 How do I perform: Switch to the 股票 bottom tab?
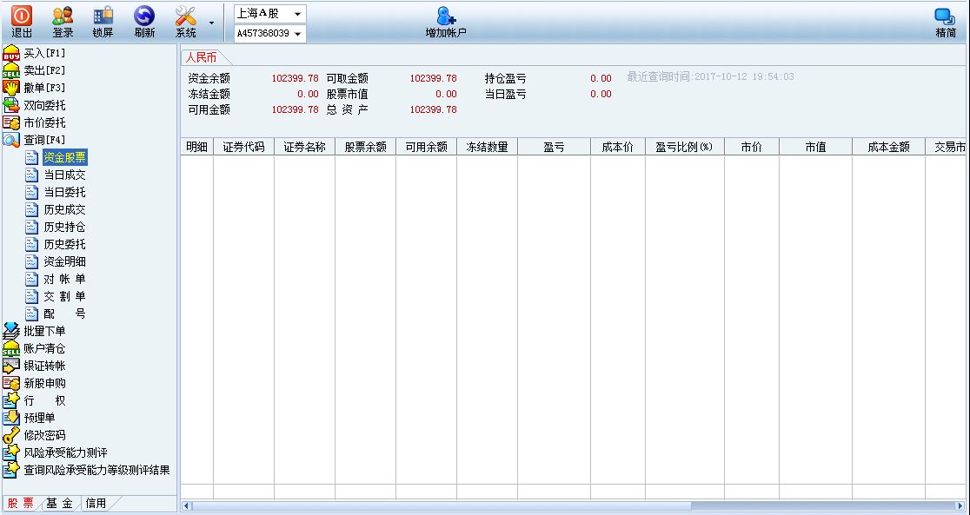pos(21,503)
